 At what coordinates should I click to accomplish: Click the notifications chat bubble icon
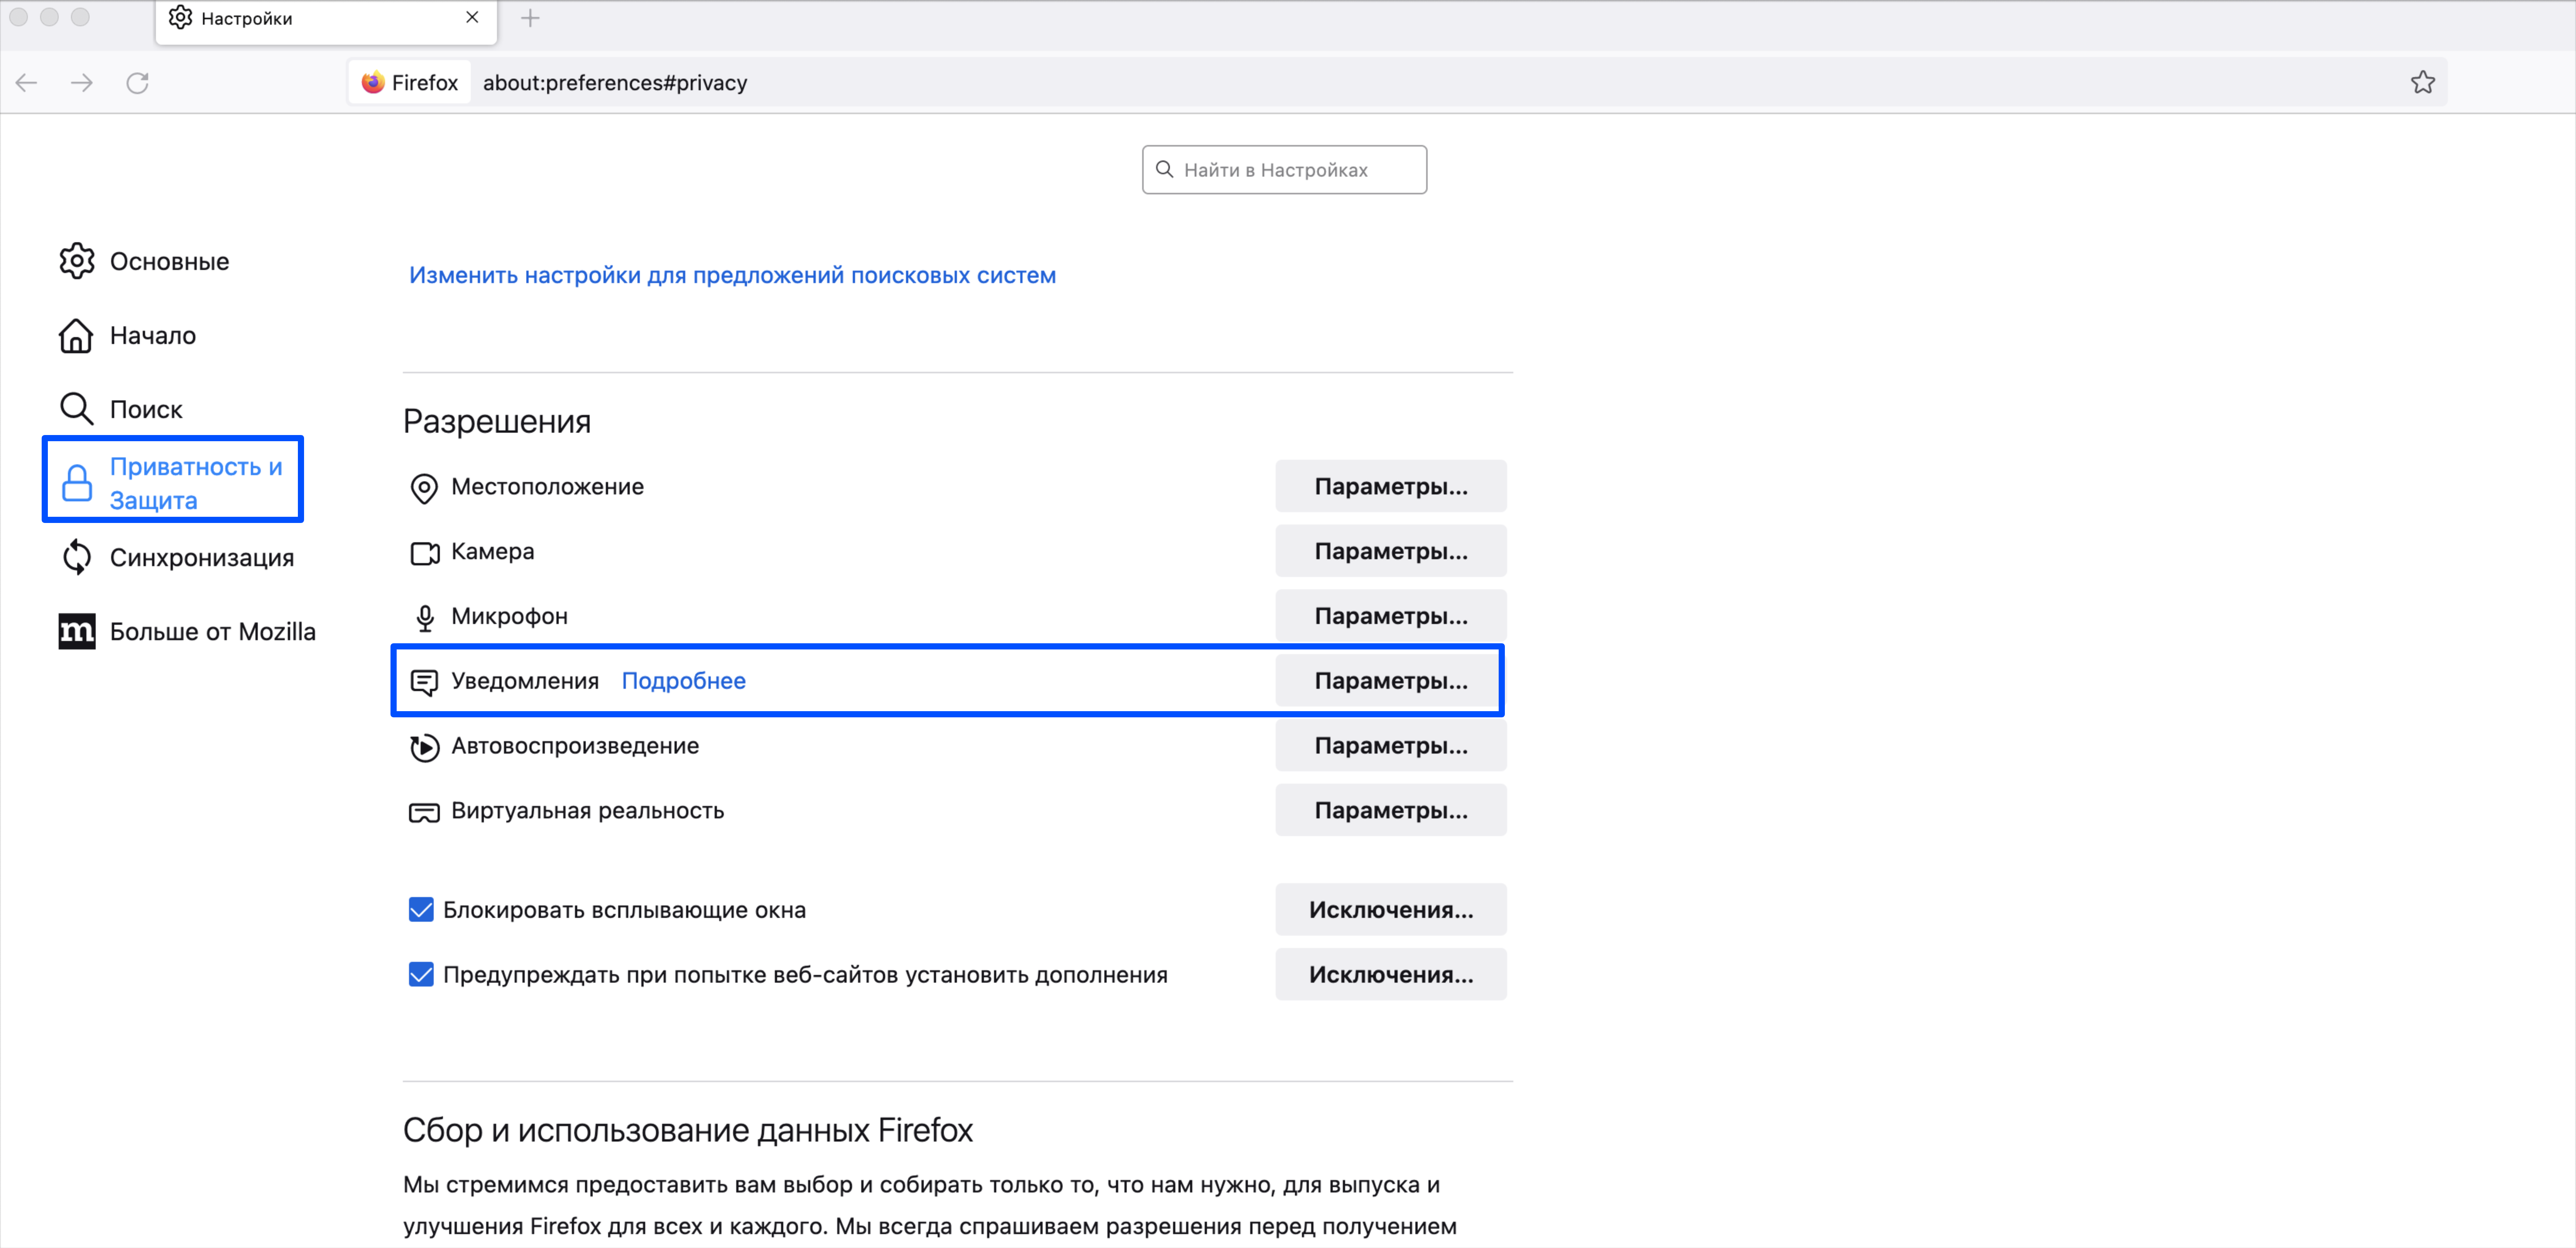click(x=424, y=683)
